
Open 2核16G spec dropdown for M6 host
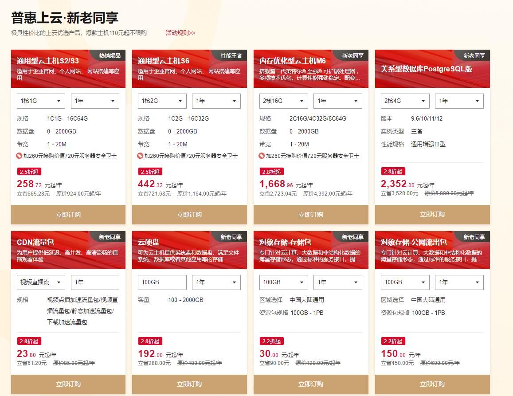284,101
